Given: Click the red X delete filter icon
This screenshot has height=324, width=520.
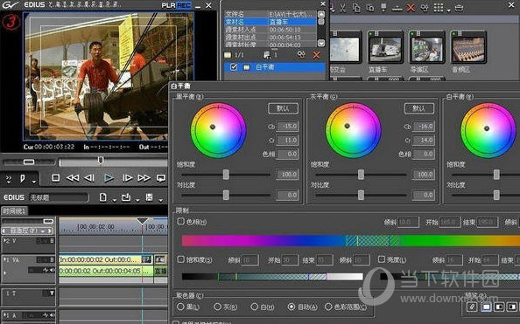Looking at the screenshot, I should point(316,55).
